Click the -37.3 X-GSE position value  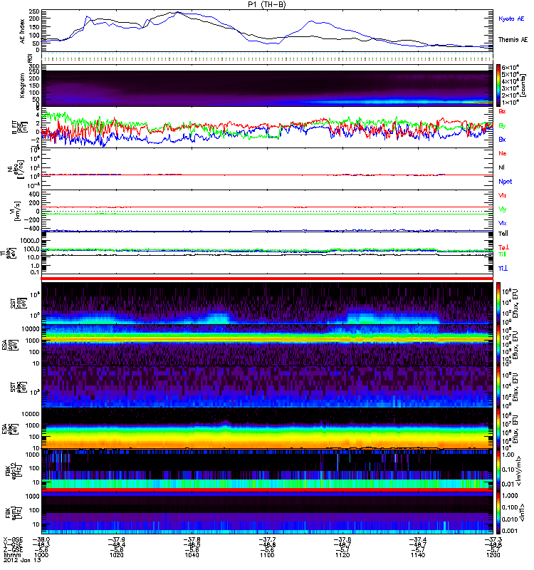[x=493, y=540]
